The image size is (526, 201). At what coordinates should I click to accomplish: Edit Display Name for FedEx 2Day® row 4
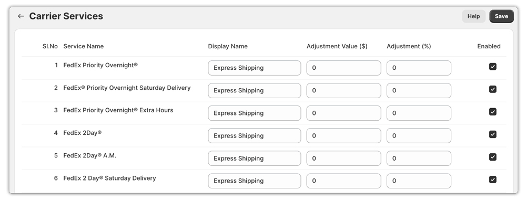pyautogui.click(x=254, y=136)
